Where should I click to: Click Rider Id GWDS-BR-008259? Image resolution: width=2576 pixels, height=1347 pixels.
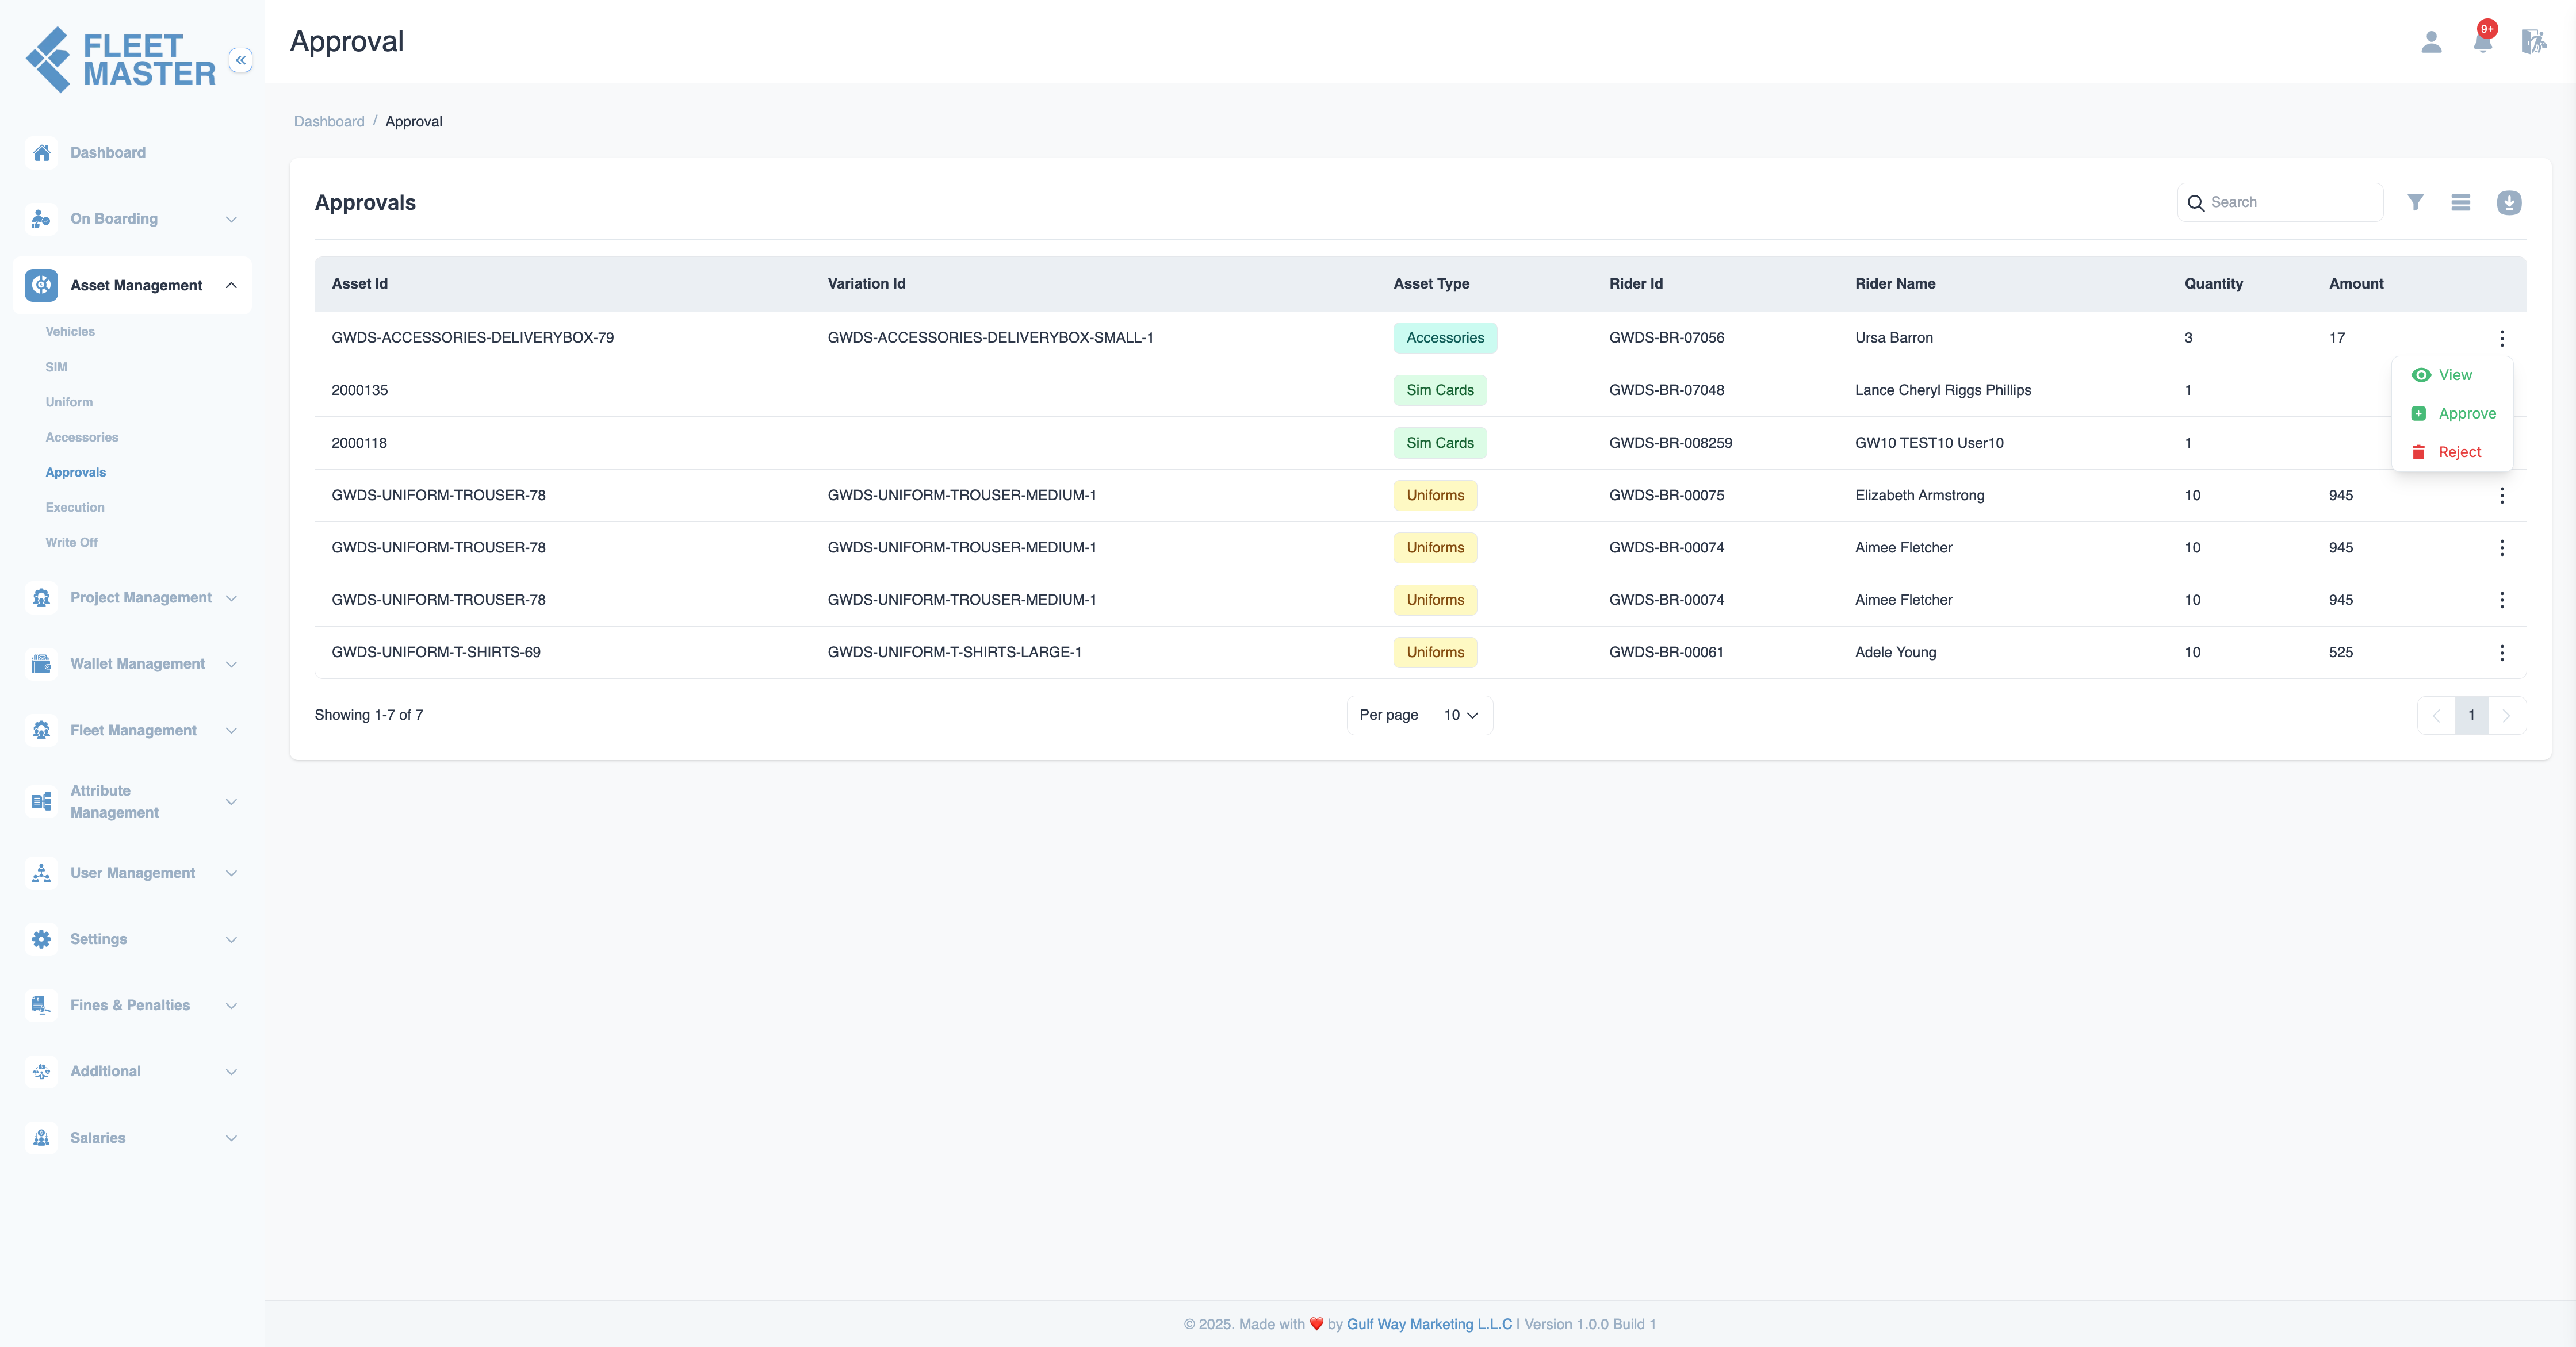coord(1670,443)
